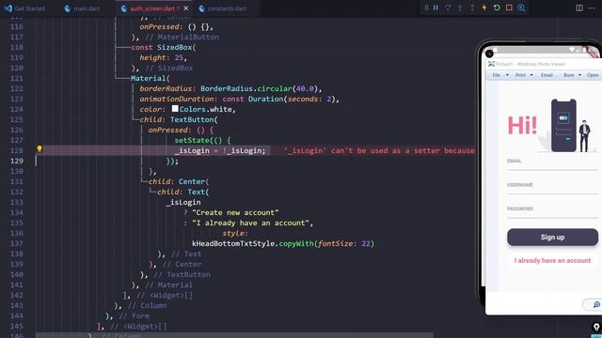Click Open in the Photo Viewer toolbar

click(593, 75)
